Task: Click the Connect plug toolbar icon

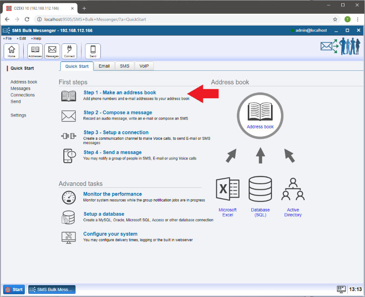Action: click(x=69, y=51)
